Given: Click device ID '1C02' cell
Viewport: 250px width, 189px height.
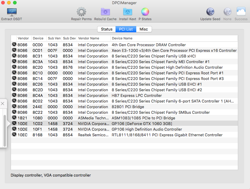Looking at the screenshot, I should point(38,124).
